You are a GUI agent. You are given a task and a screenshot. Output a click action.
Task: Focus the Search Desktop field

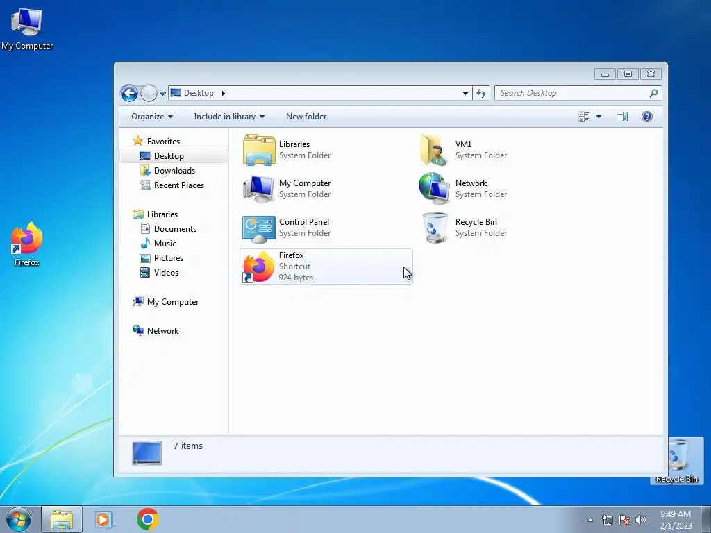578,93
